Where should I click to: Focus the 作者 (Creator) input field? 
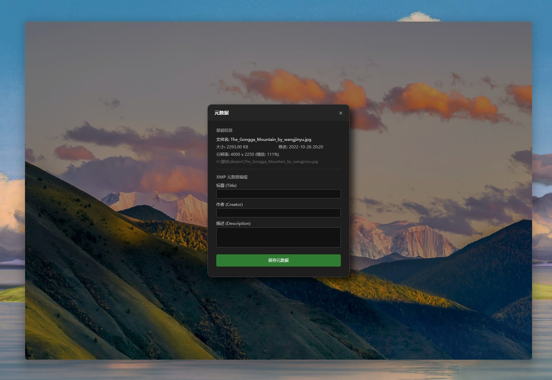click(278, 213)
